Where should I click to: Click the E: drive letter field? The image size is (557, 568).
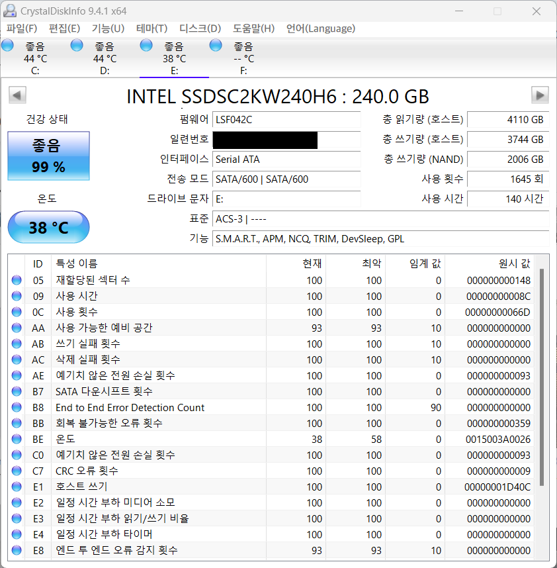coord(286,199)
